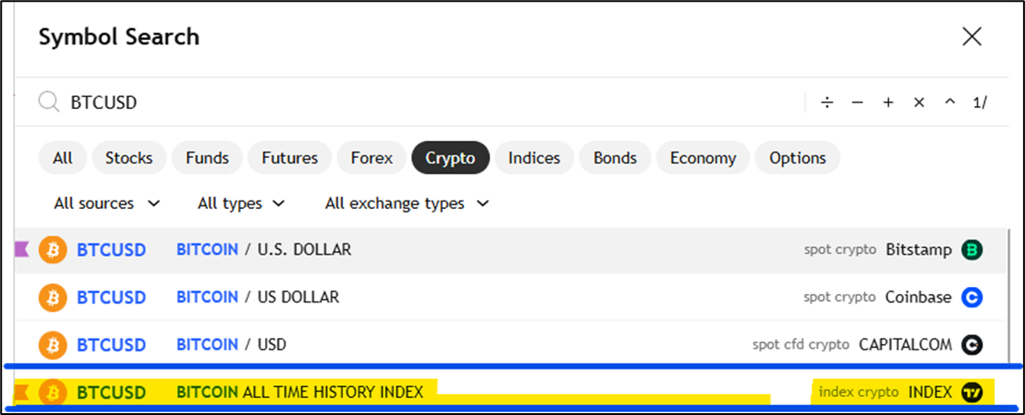
Task: Click the Bitstamp exchange logo icon
Action: (972, 250)
